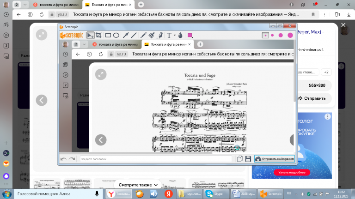Open the Text tool options arrow
Screen dimensions: 355x199
[175, 35]
